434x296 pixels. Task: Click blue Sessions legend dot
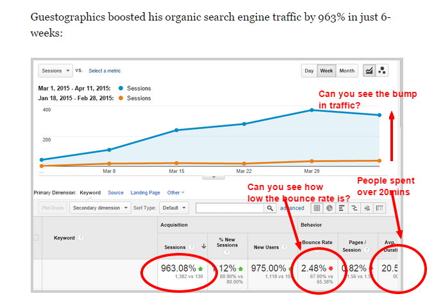121,89
